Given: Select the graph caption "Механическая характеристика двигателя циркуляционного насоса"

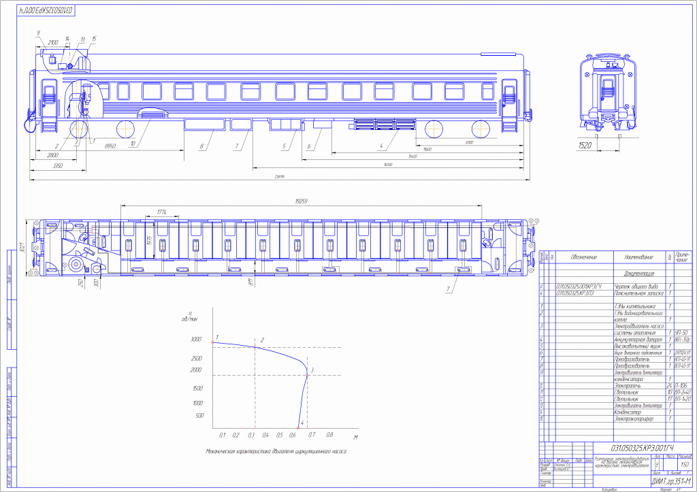Looking at the screenshot, I should coord(276,451).
